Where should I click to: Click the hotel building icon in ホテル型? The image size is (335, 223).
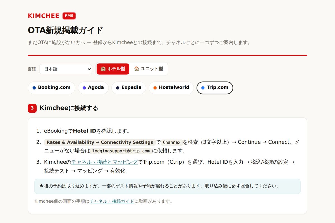point(103,69)
